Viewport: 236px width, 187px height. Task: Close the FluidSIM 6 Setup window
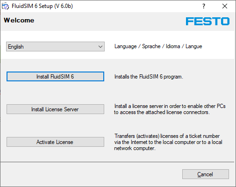pos(225,6)
